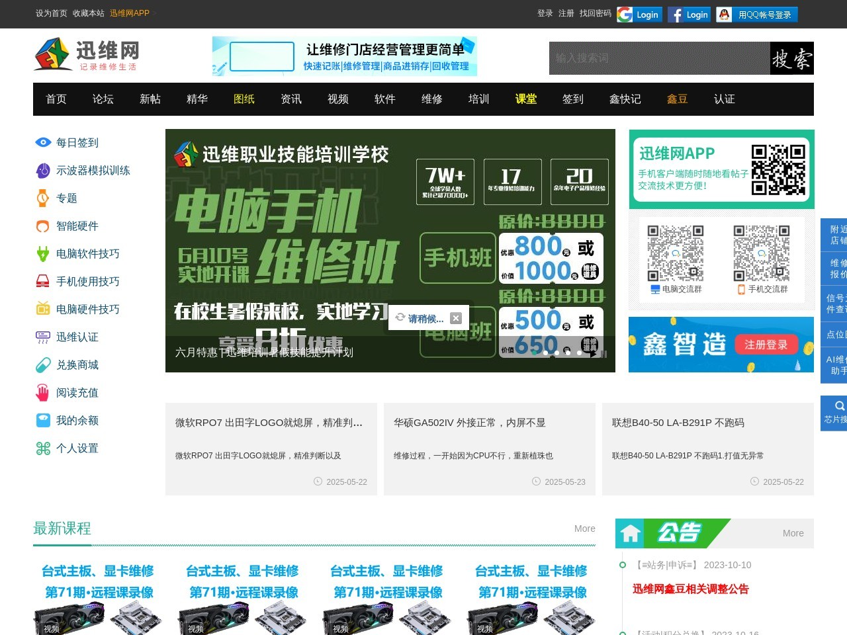Open 阅读充值 hand icon entry
The image size is (847, 635).
(x=43, y=392)
